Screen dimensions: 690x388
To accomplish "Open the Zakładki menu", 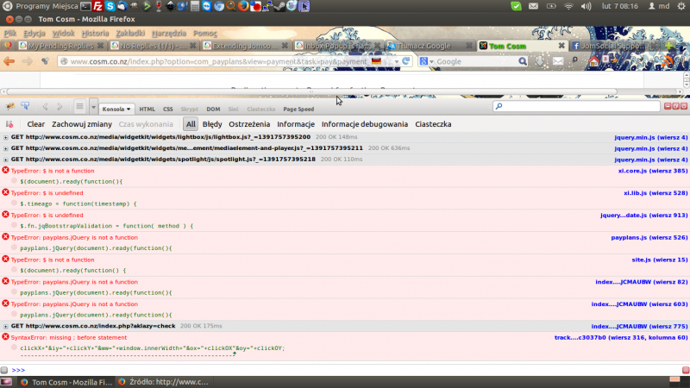I will tap(130, 33).
